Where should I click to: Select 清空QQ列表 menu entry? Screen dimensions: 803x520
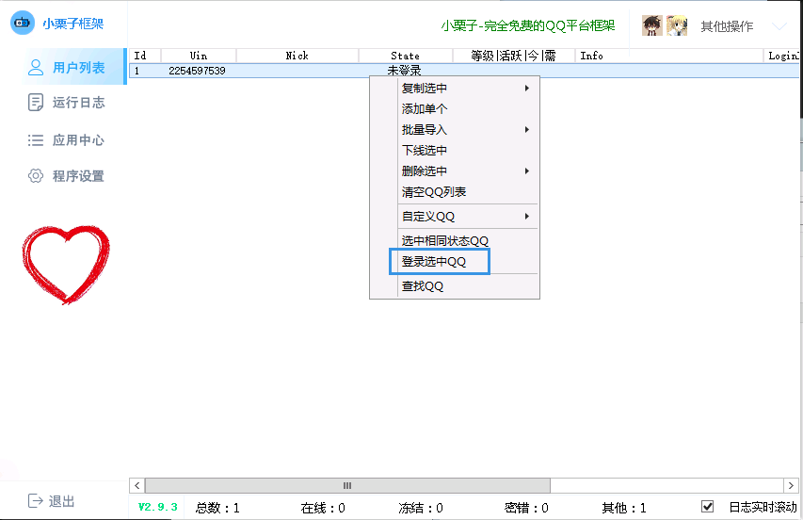[434, 192]
